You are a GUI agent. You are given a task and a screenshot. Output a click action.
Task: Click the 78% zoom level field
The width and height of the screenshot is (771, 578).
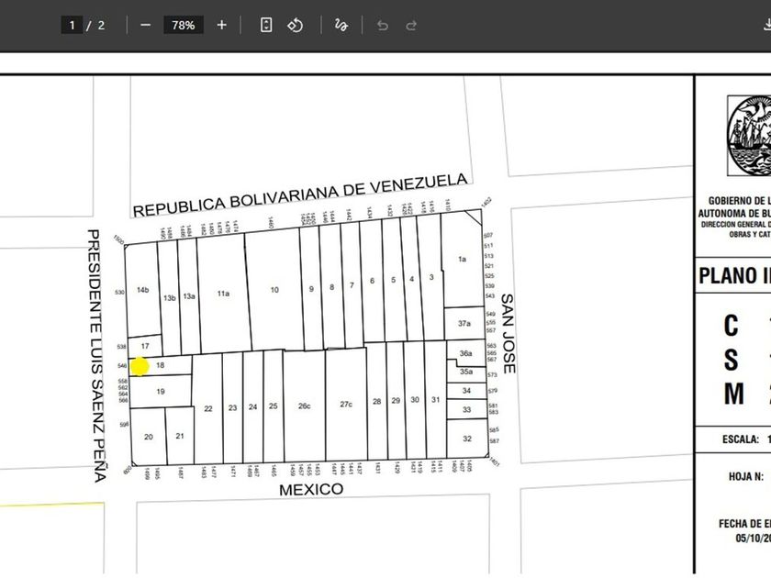coord(184,25)
